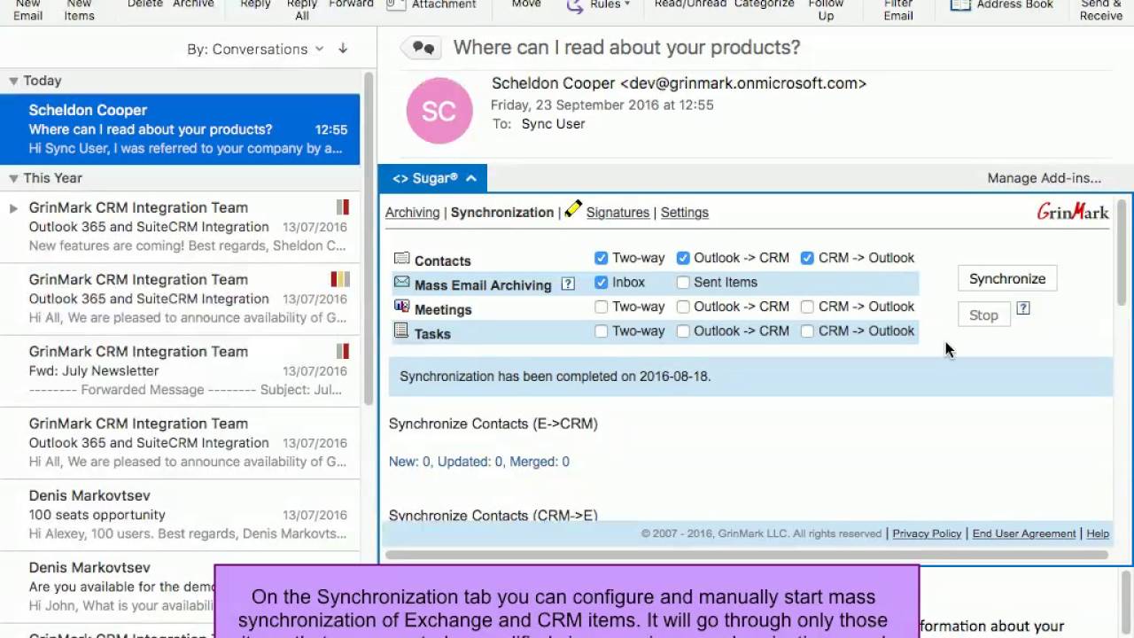This screenshot has width=1134, height=638.
Task: Click the Archive toolbar button
Action: (193, 4)
